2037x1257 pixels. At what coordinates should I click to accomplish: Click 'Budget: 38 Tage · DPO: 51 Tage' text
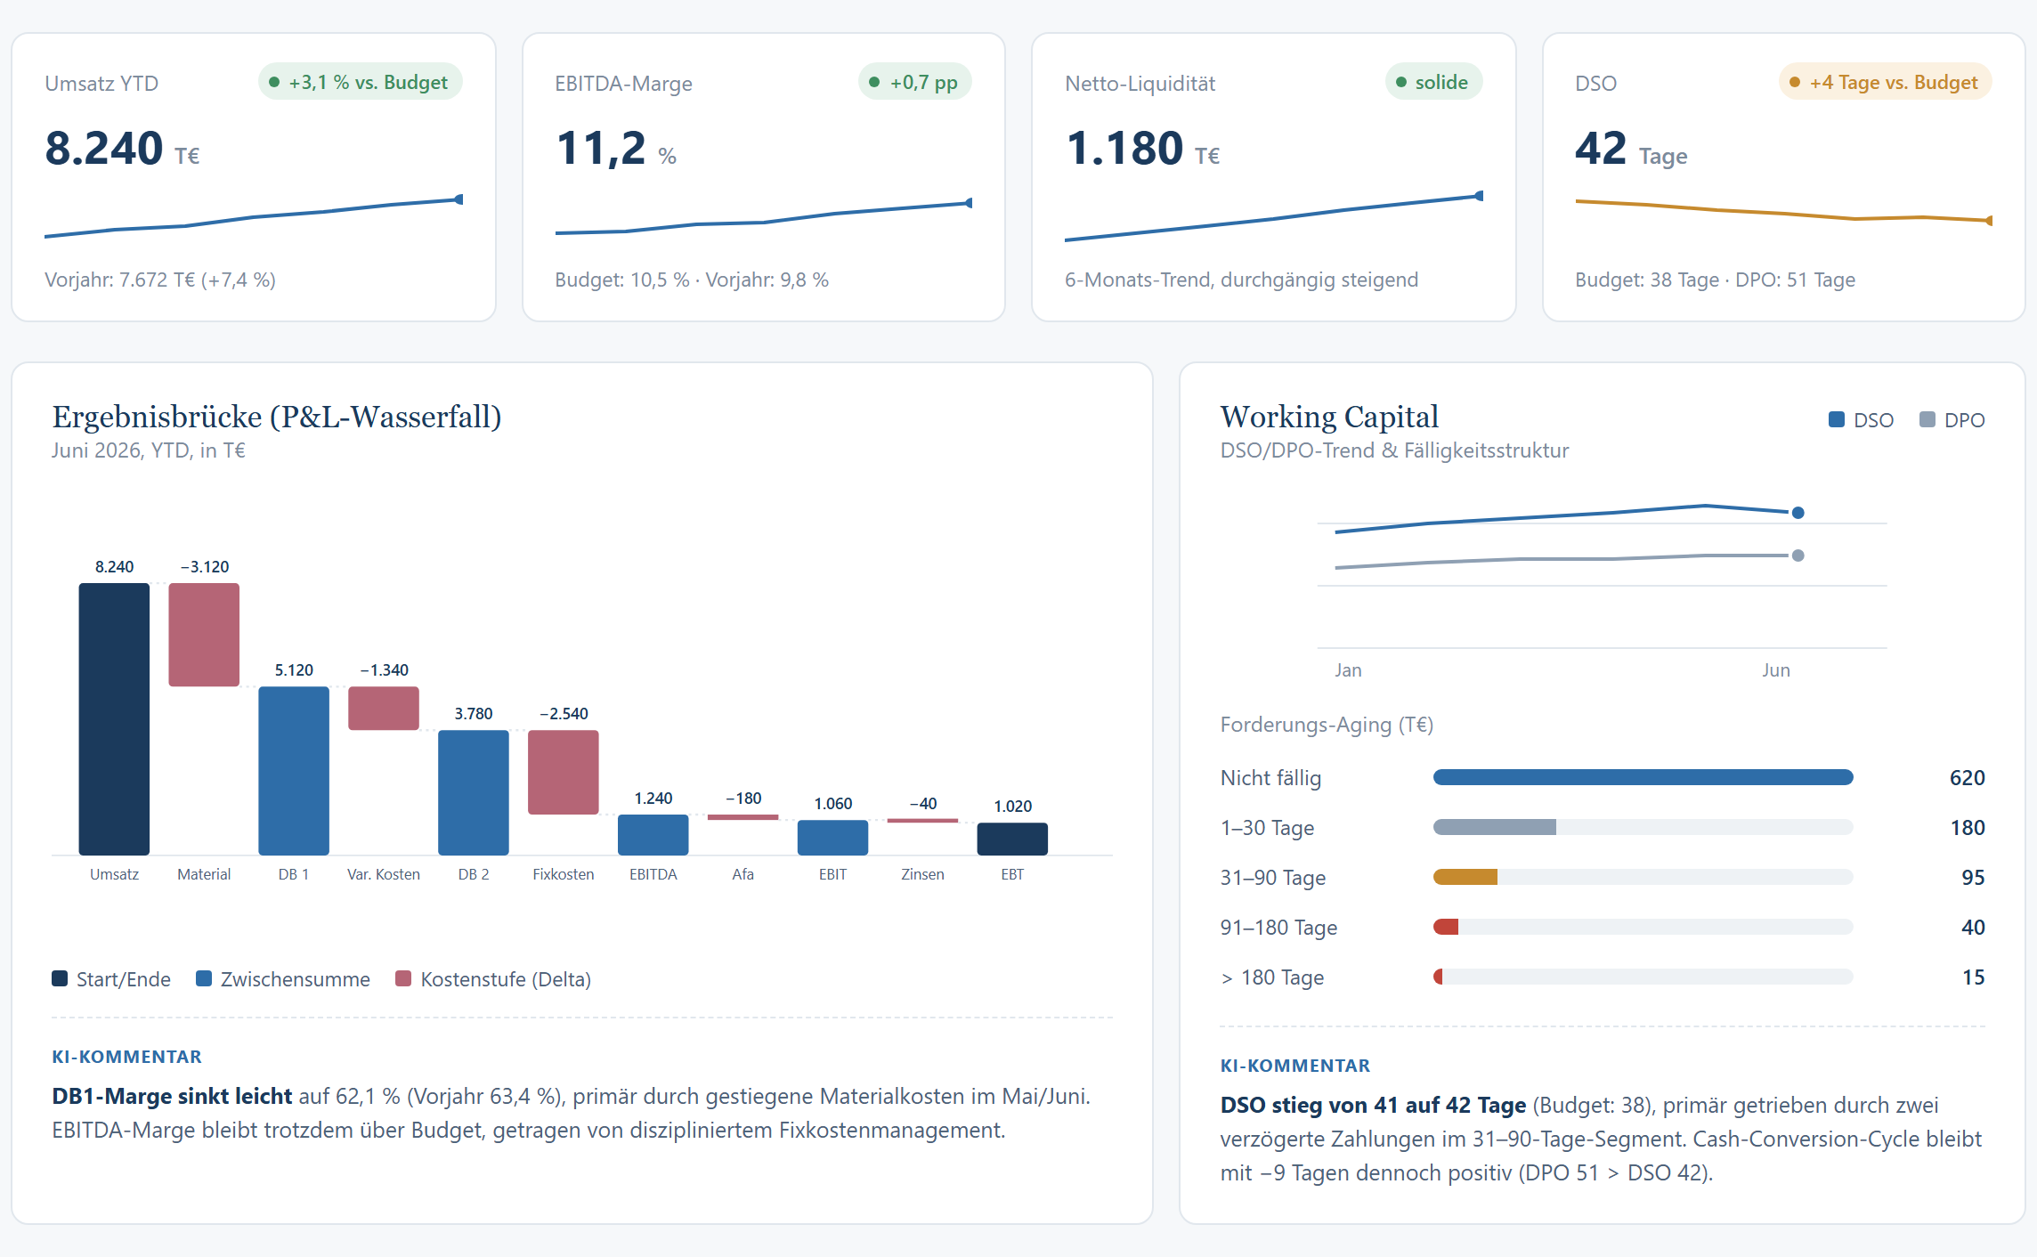coord(1715,280)
